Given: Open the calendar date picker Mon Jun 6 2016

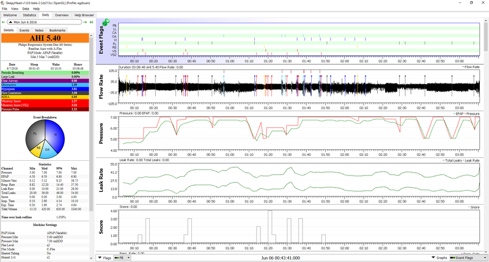Looking at the screenshot, I should (x=43, y=23).
